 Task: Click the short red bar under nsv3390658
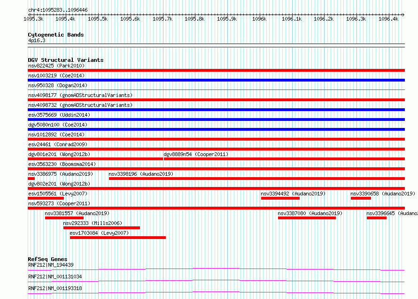point(361,198)
